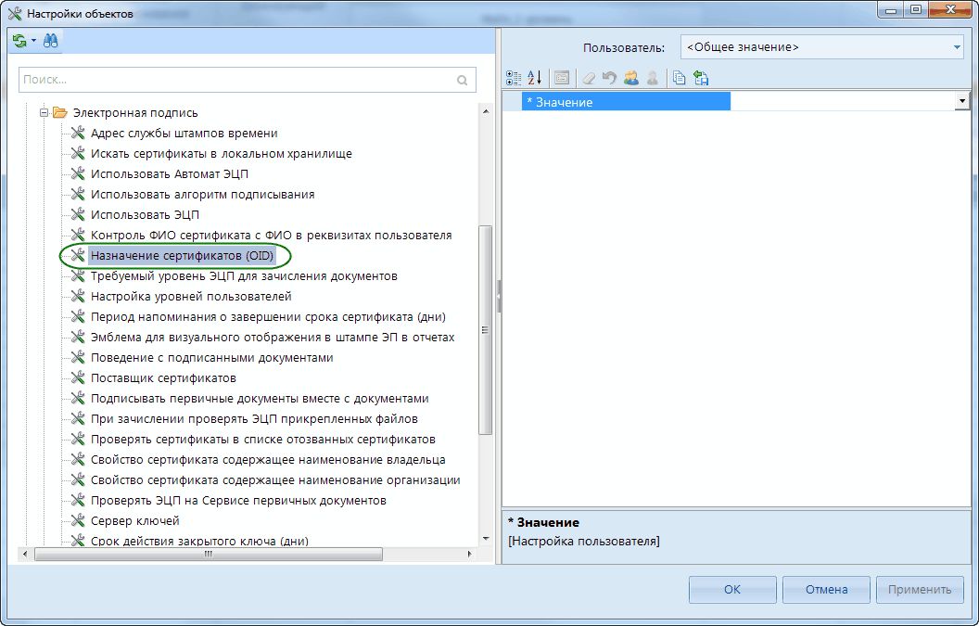Select Сервер ключей tree item

(134, 521)
